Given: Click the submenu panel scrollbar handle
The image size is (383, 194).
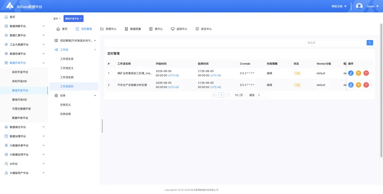Looking at the screenshot, I should click(x=102, y=126).
